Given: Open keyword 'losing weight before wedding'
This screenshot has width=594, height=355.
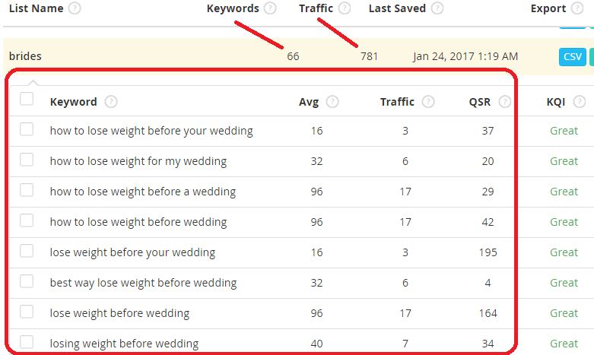Looking at the screenshot, I should point(124,344).
